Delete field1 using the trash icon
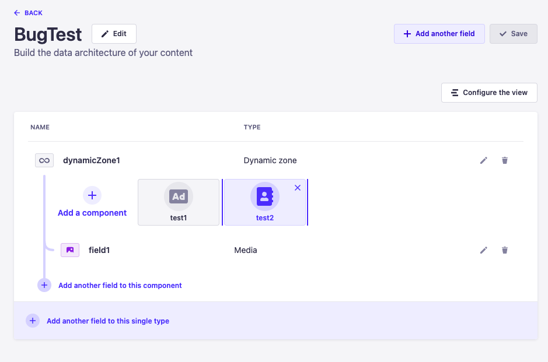The width and height of the screenshot is (548, 362). point(505,250)
